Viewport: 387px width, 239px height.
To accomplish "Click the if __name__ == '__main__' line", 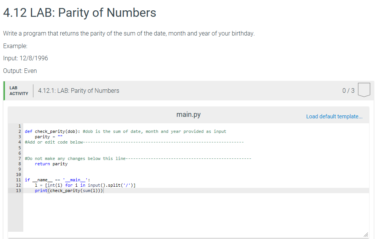I will pyautogui.click(x=58, y=180).
